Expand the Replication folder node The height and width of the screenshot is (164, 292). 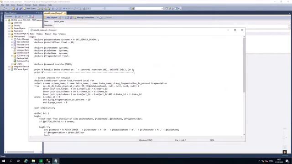9,31
